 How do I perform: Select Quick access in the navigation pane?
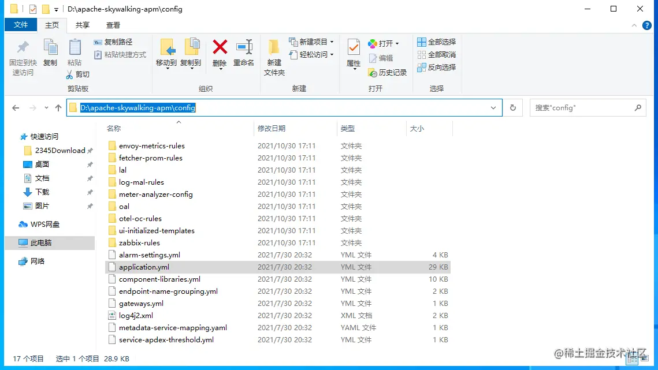[x=39, y=137]
